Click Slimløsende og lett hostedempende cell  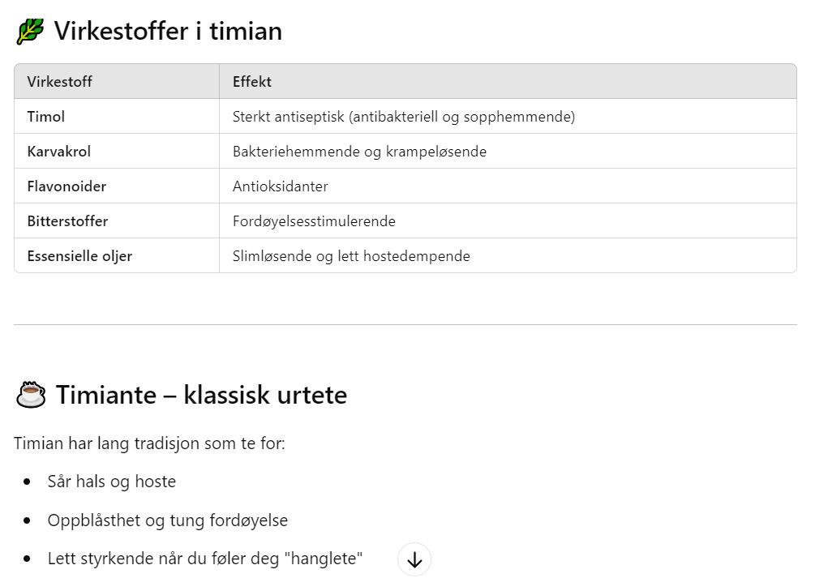point(508,255)
